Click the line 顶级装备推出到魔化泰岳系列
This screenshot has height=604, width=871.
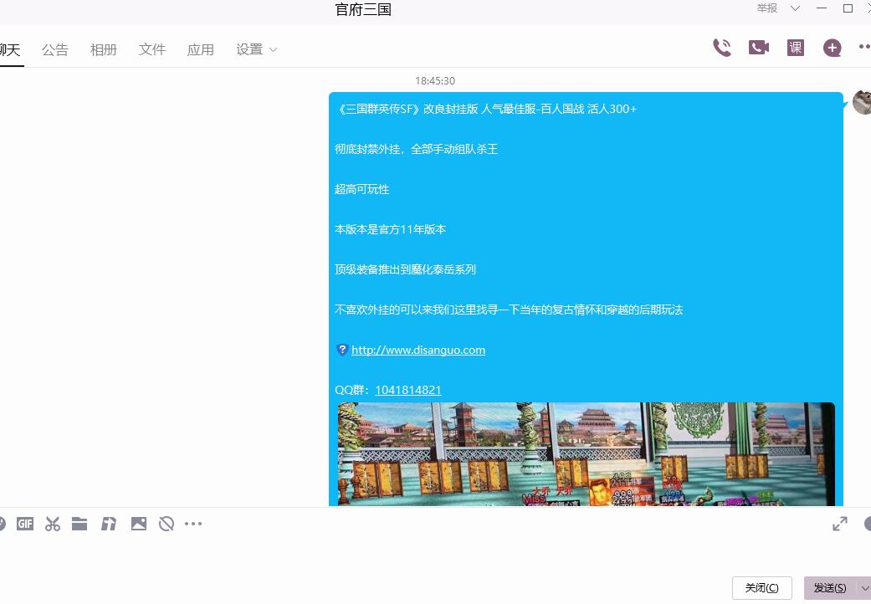(x=406, y=269)
